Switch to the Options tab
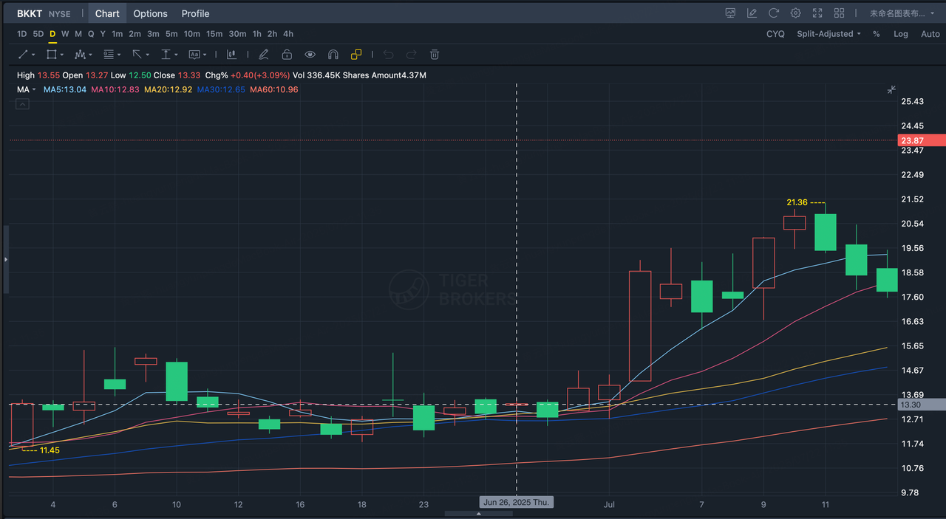Screen dimensions: 946x519 (150, 13)
